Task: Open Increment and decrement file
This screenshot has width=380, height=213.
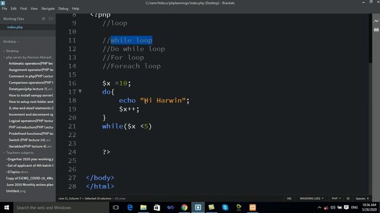Action: click(31, 114)
